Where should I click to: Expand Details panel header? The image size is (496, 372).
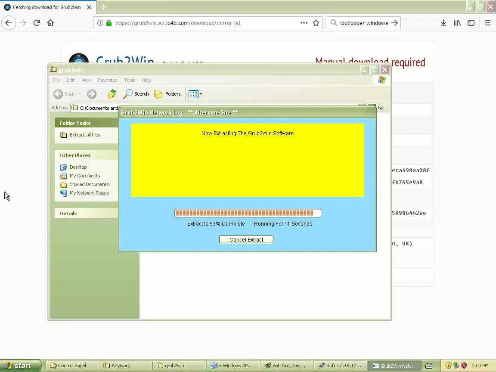(x=86, y=213)
